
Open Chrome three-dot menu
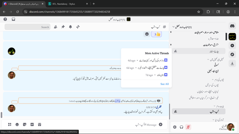pyautogui.click(x=235, y=12)
